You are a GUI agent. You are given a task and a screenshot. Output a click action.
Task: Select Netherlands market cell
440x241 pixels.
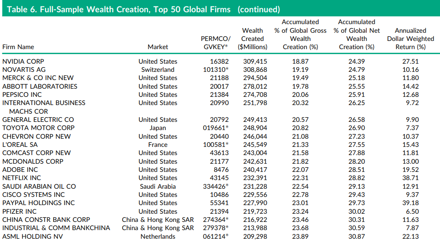tap(158, 236)
